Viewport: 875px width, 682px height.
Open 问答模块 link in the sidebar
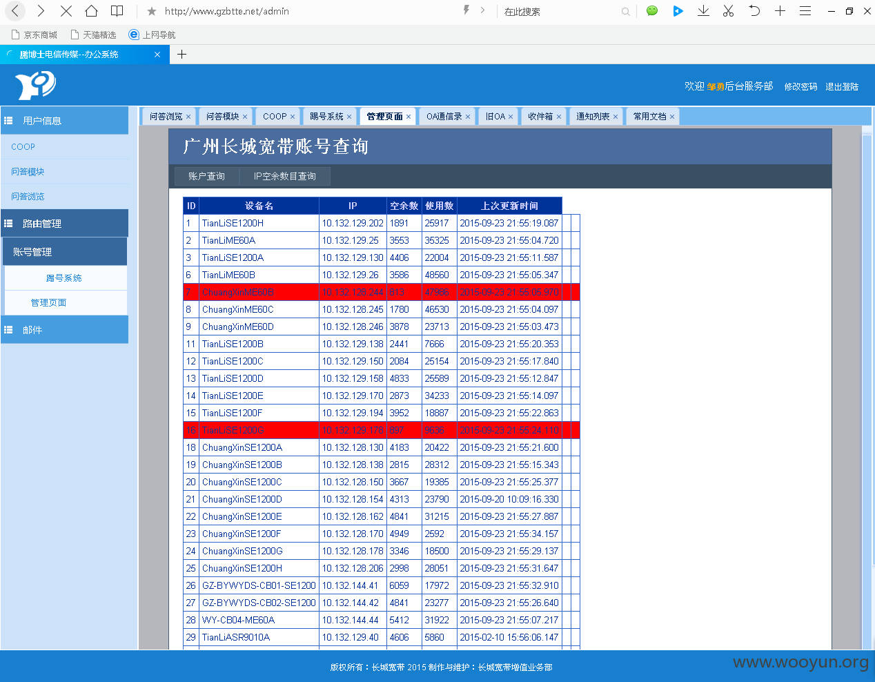[28, 172]
